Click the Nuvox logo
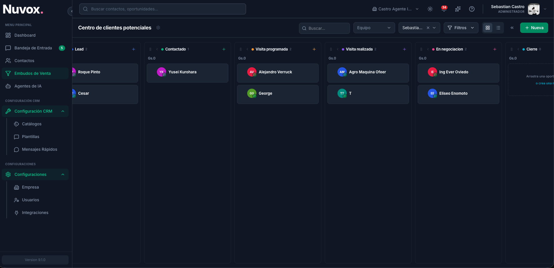The width and height of the screenshot is (554, 268). point(23,10)
